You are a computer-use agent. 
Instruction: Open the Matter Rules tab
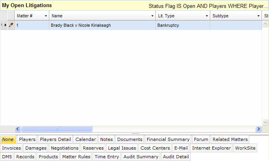point(76,157)
